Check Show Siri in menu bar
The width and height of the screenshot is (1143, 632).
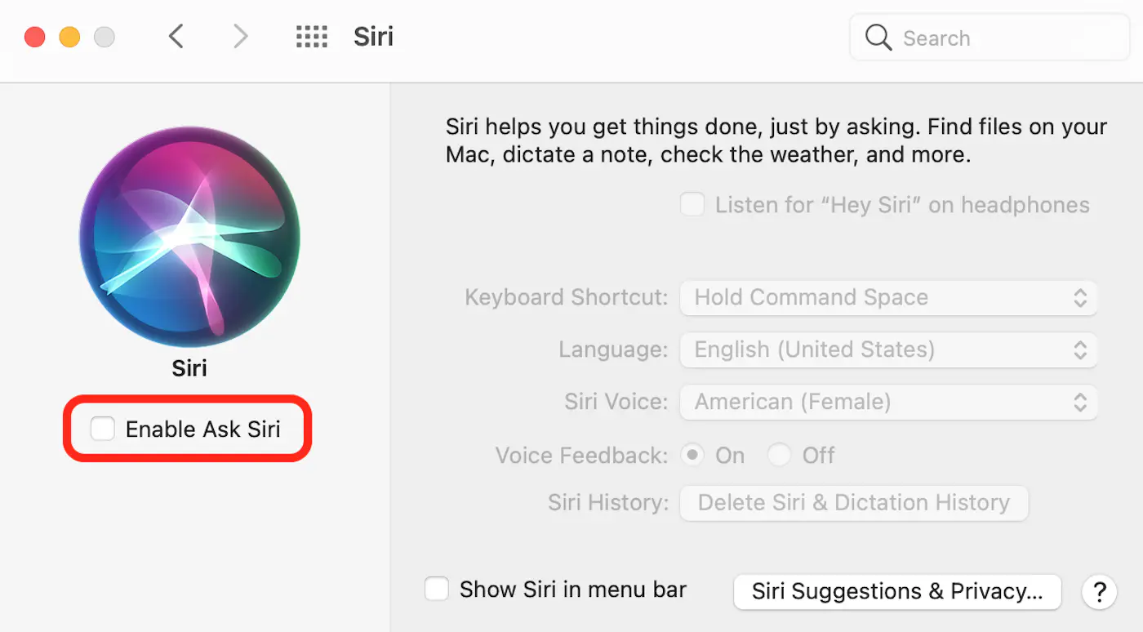pos(437,588)
